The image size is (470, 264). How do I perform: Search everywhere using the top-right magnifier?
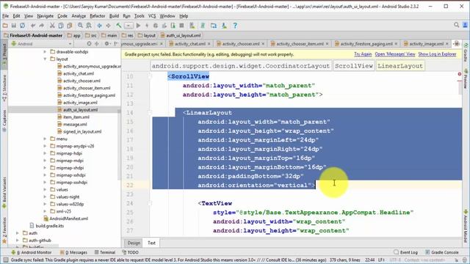[x=456, y=25]
